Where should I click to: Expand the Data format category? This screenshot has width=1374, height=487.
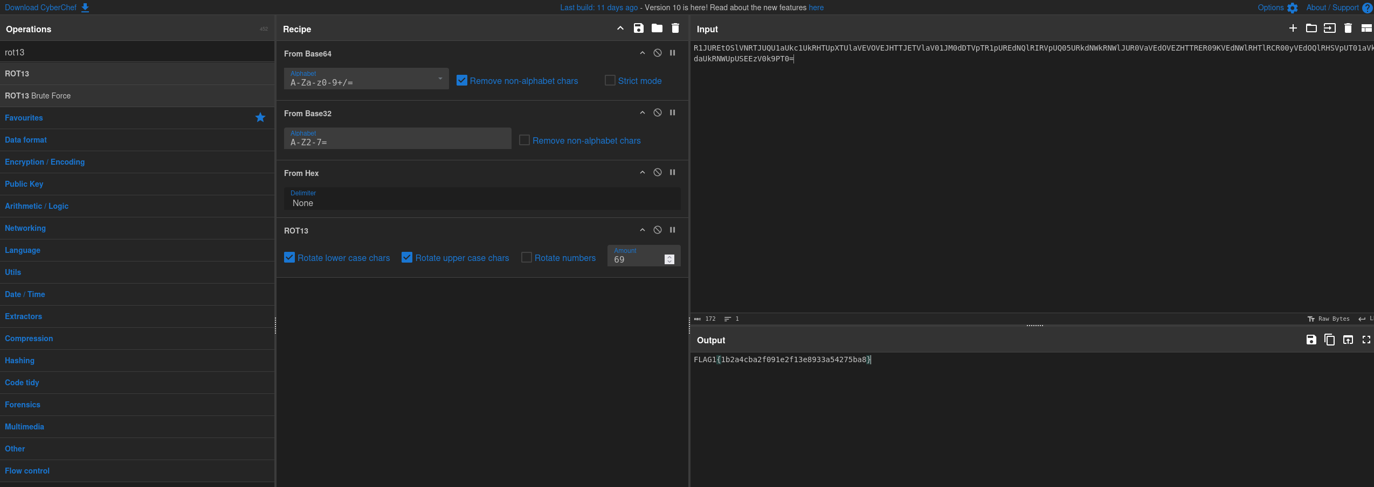click(137, 140)
